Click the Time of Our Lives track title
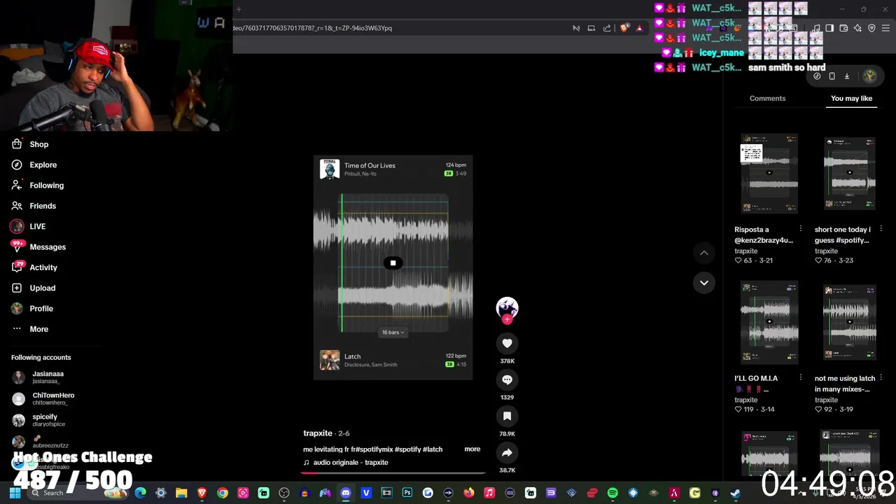 pos(370,165)
